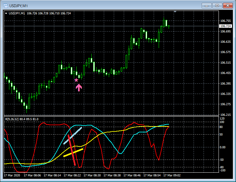The width and height of the screenshot is (236, 182).
Task: Click the 17 Mar 08:54 time label
Action: point(152,175)
